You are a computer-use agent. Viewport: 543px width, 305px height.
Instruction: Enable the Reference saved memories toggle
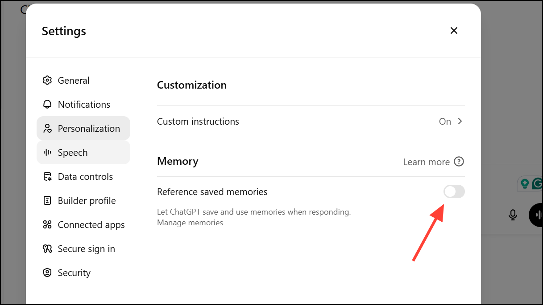[454, 192]
